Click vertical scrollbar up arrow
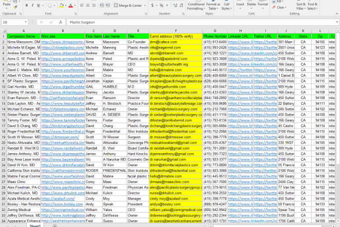 (338, 31)
